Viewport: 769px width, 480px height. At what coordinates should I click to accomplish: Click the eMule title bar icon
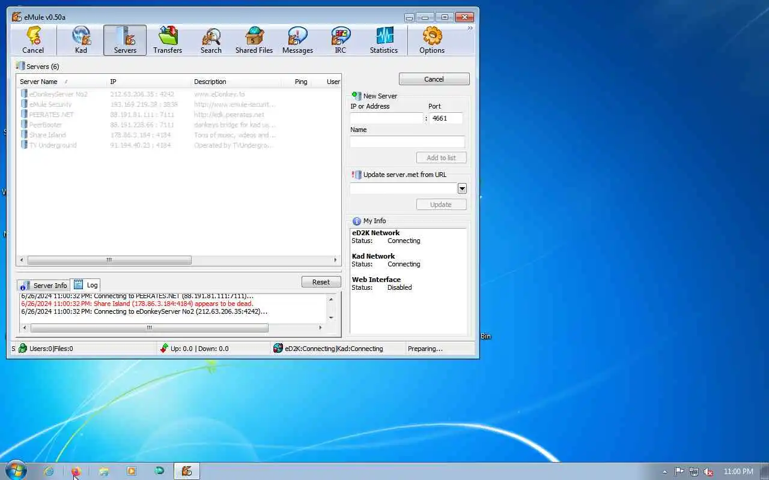point(17,17)
